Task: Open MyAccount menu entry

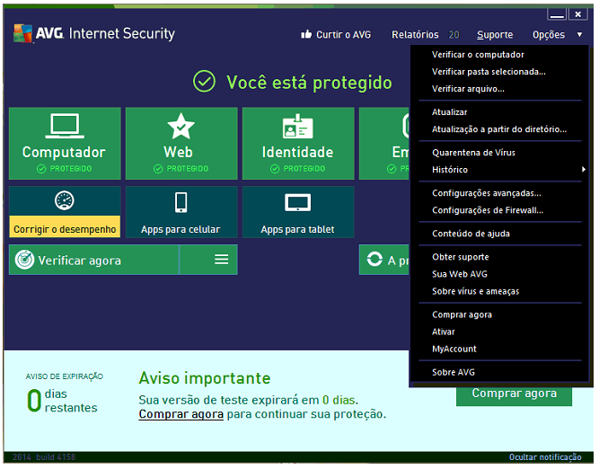Action: click(x=454, y=350)
